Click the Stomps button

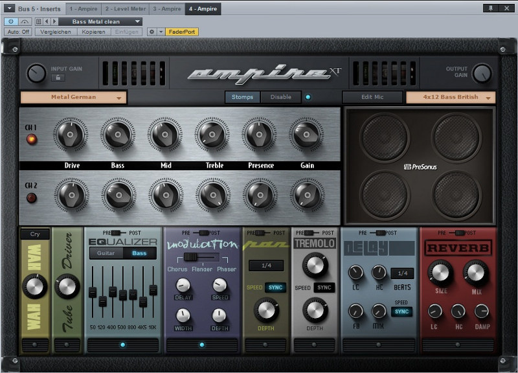point(242,97)
